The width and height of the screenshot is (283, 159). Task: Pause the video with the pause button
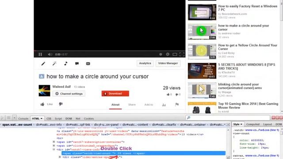click(x=40, y=54)
